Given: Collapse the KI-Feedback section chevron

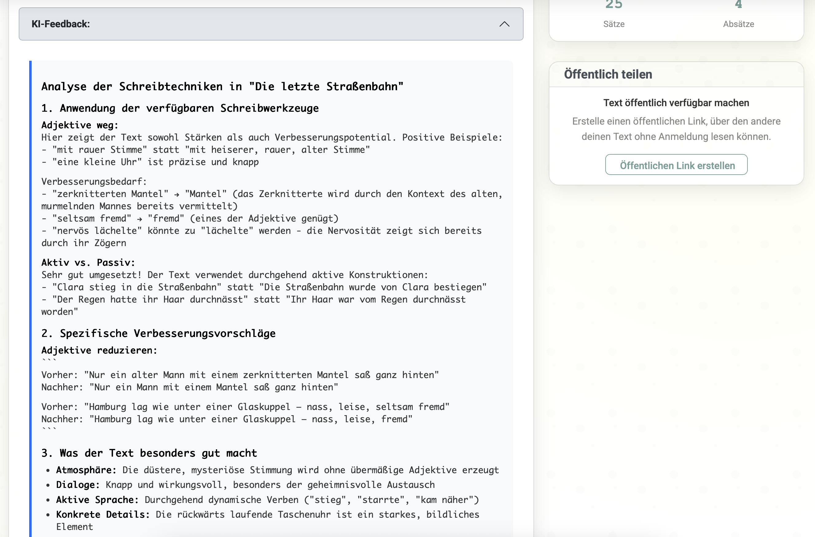Looking at the screenshot, I should (504, 24).
